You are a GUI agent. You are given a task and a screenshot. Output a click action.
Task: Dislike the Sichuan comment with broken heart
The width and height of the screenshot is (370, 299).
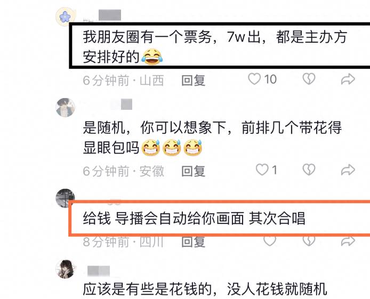pos(309,241)
